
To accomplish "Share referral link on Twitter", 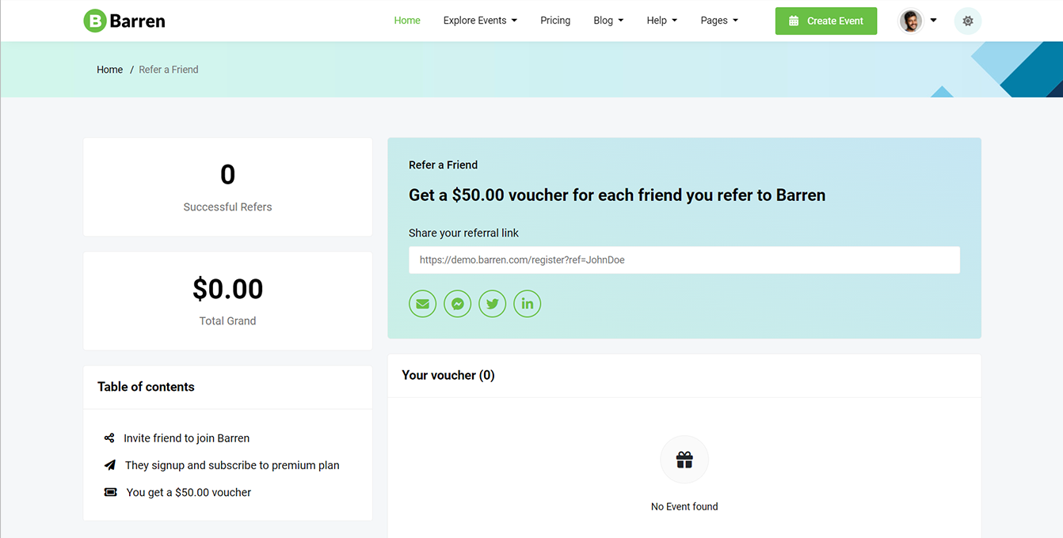I will point(493,304).
